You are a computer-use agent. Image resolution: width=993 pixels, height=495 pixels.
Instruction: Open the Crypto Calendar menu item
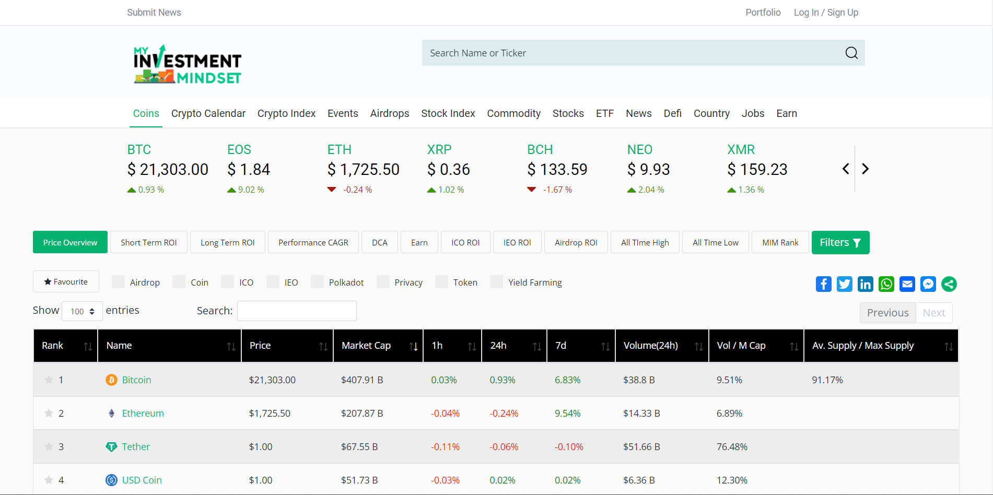[x=208, y=113]
